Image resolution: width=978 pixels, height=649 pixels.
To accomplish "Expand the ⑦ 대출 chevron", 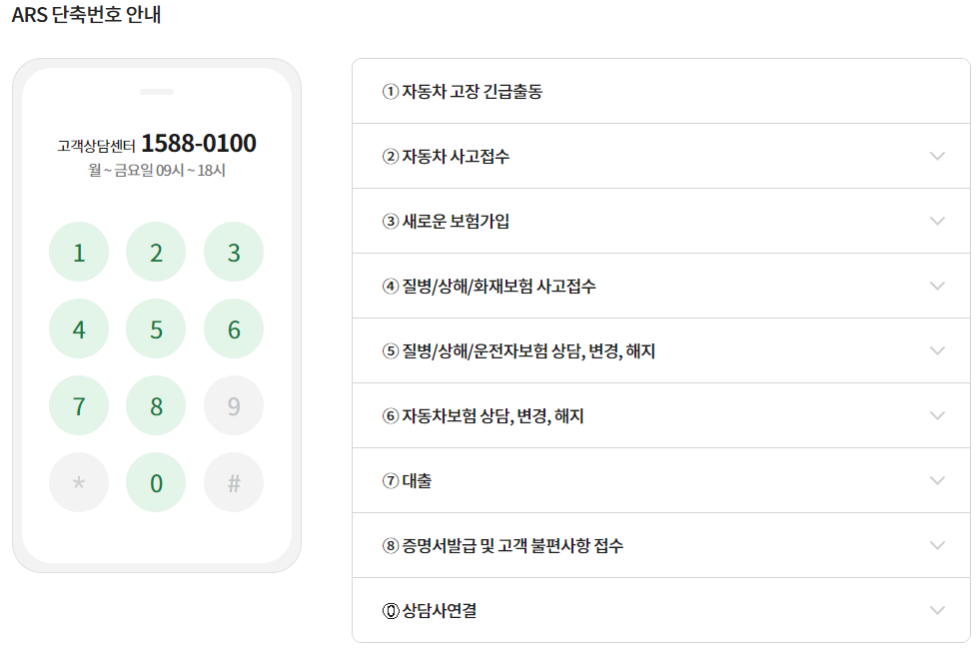I will tap(935, 479).
